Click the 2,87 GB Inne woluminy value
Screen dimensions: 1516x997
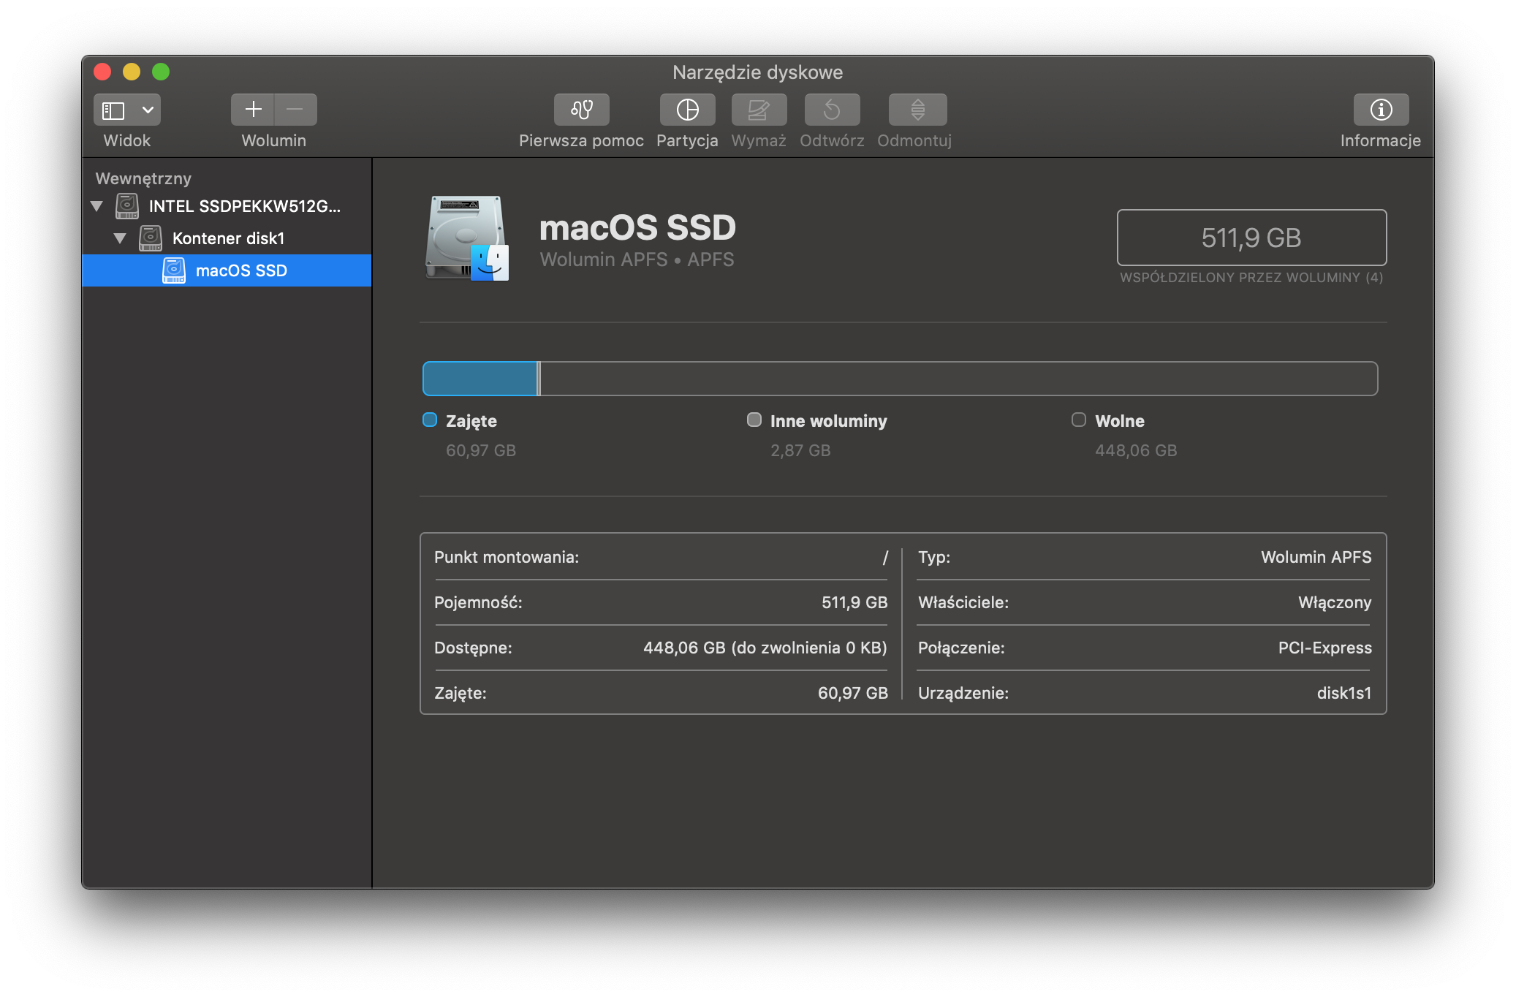800,450
